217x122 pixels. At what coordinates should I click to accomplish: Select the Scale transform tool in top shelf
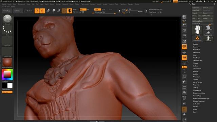53,11
